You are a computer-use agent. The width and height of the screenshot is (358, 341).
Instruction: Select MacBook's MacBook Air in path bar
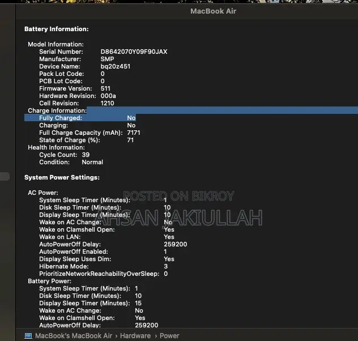coord(74,336)
